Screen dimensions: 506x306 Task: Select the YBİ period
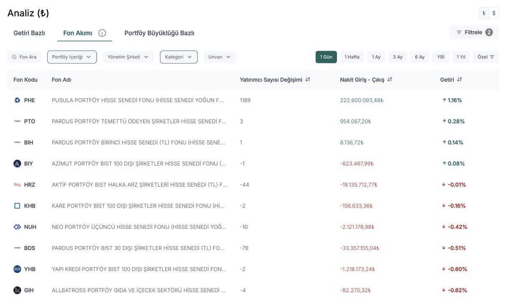click(441, 57)
